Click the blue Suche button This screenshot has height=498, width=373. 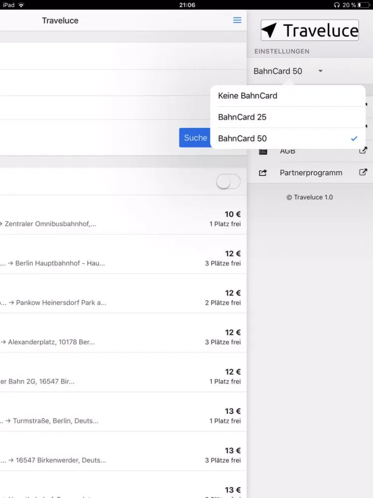tap(195, 137)
